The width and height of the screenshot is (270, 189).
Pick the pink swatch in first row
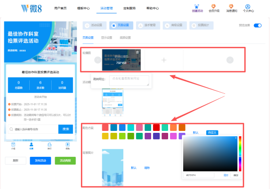[x=139, y=127]
